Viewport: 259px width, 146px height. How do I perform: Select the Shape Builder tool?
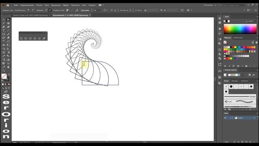click(4, 49)
